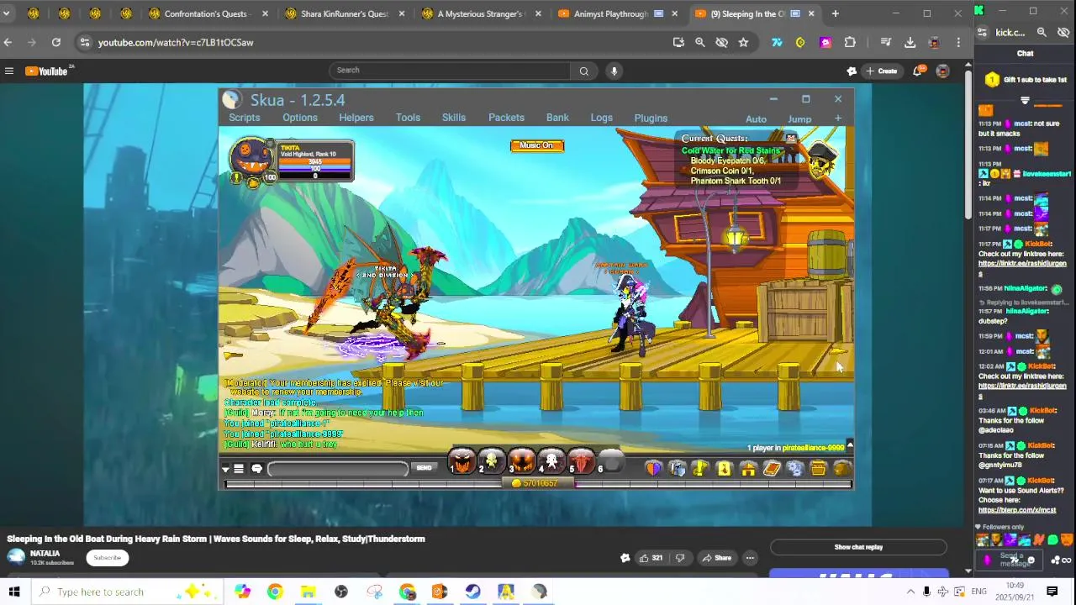Open the YouTube hamburger guide menu
1076x605 pixels.
tap(9, 71)
